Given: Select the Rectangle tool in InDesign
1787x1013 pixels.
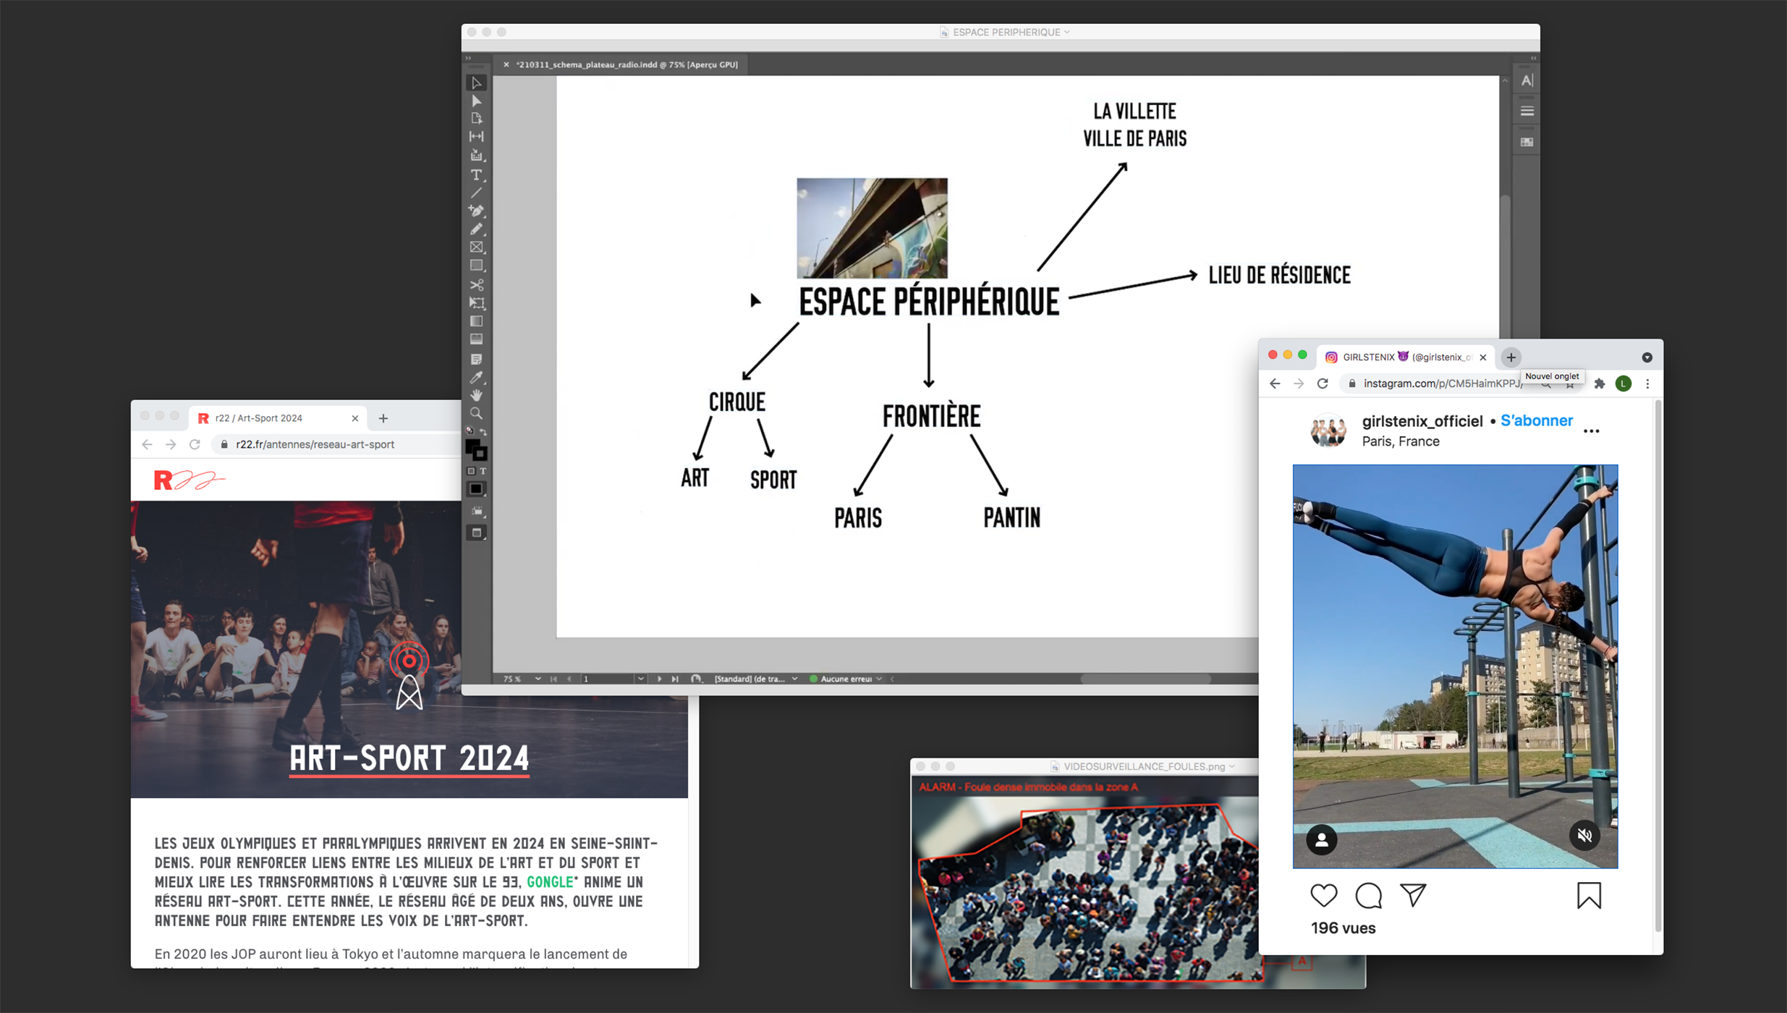Looking at the screenshot, I should tap(476, 266).
